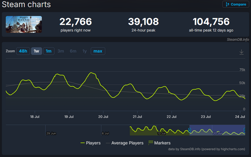
Task: Click the right navigator range handle
Action: (x=244, y=130)
